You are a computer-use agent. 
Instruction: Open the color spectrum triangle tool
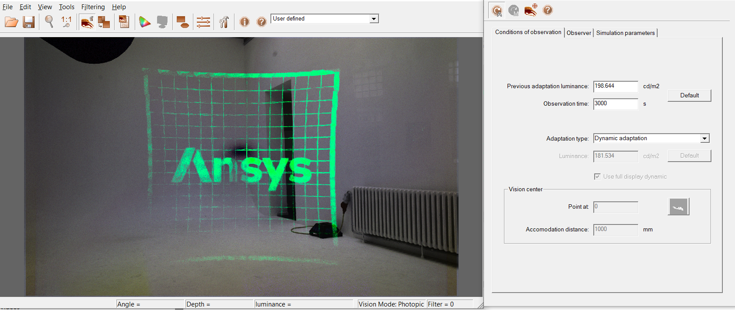coord(144,22)
